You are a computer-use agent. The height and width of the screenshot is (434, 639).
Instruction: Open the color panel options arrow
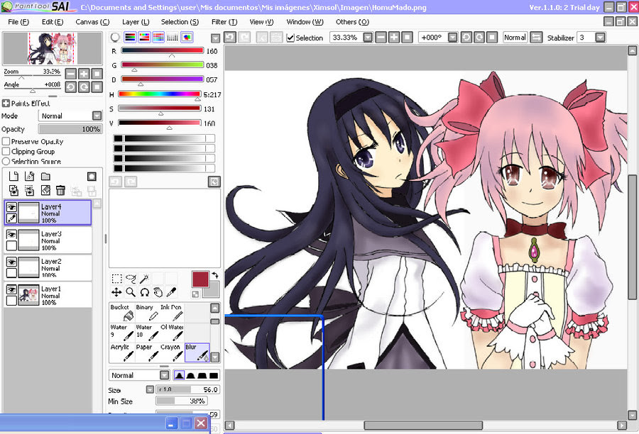(x=216, y=38)
